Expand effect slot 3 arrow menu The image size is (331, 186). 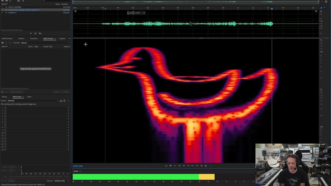coord(68,113)
